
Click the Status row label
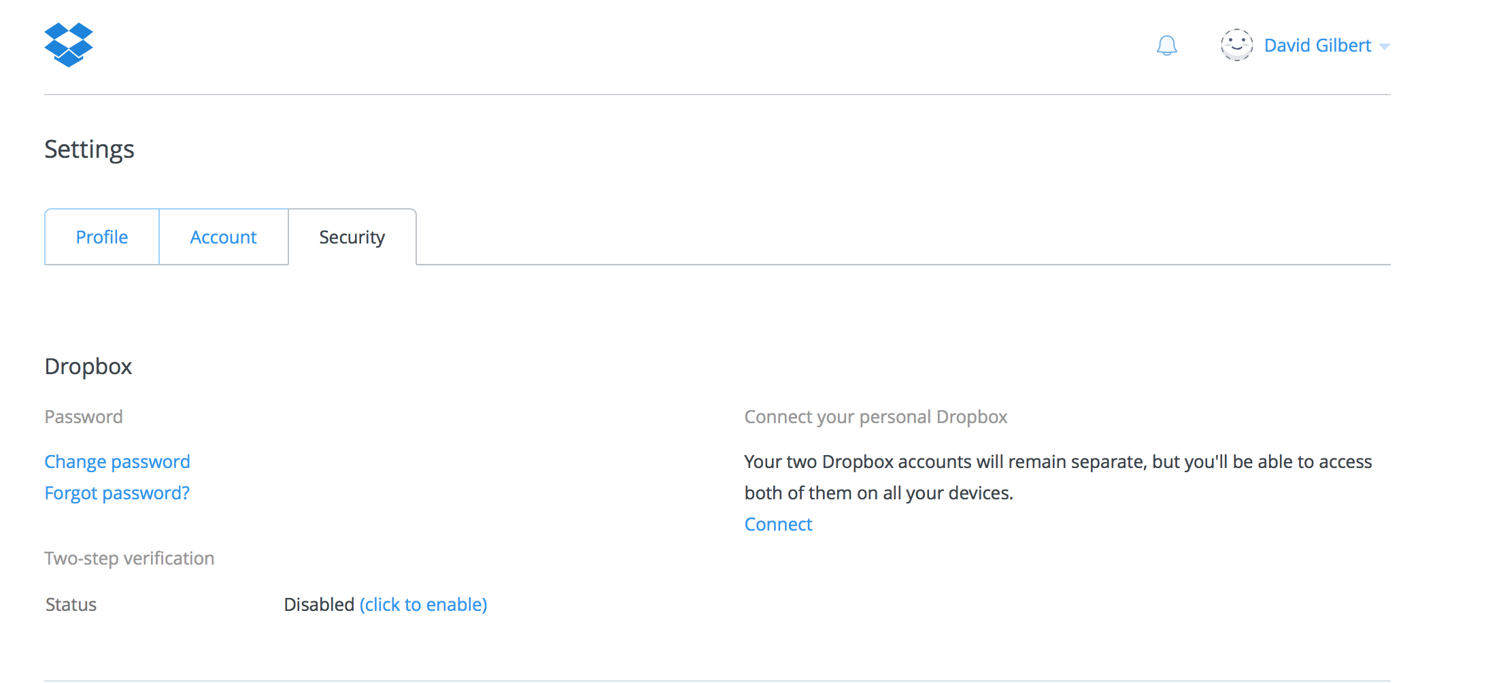[x=71, y=605]
